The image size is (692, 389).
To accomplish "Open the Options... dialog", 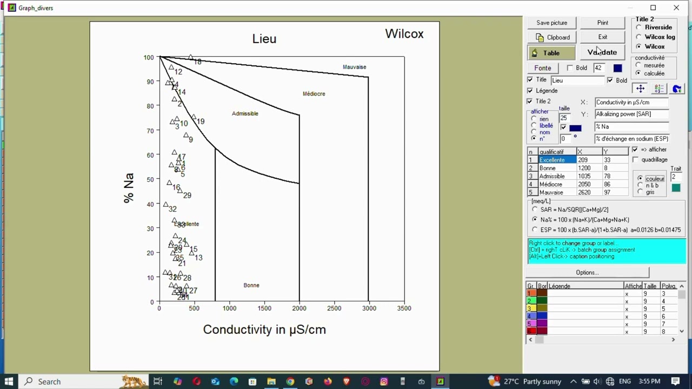I will (x=587, y=272).
